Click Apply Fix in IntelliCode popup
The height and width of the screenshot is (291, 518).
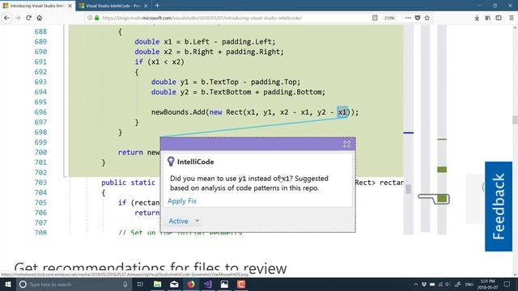(182, 201)
